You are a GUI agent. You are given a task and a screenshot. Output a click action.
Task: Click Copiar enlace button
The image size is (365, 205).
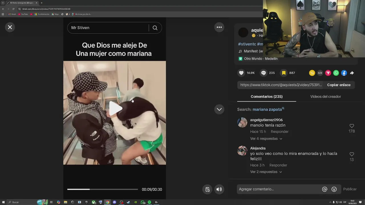click(339, 85)
